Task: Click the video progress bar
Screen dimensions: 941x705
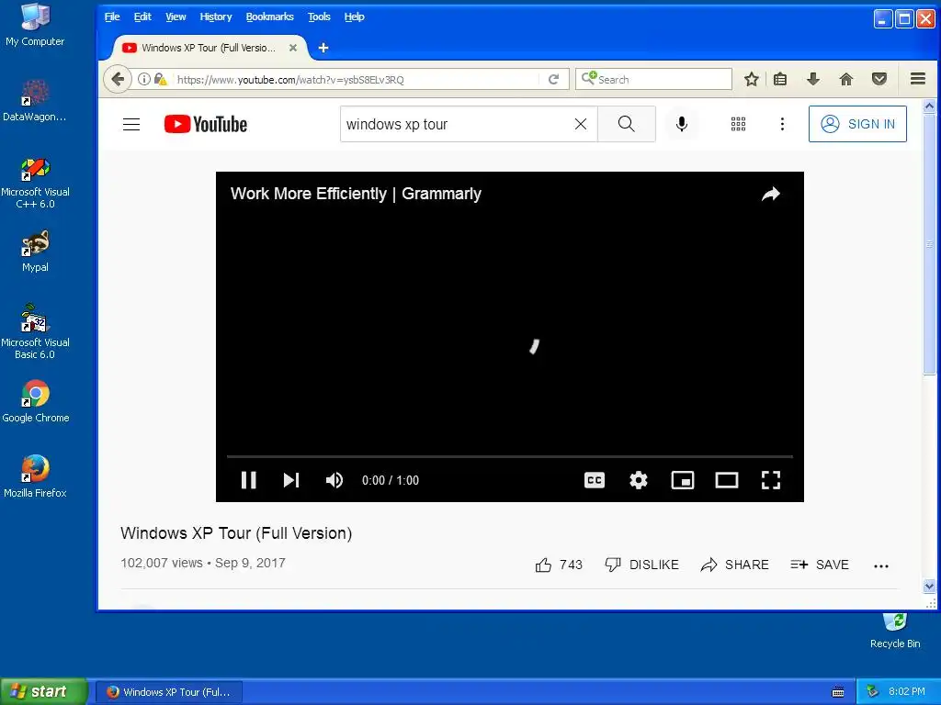Action: tap(509, 457)
